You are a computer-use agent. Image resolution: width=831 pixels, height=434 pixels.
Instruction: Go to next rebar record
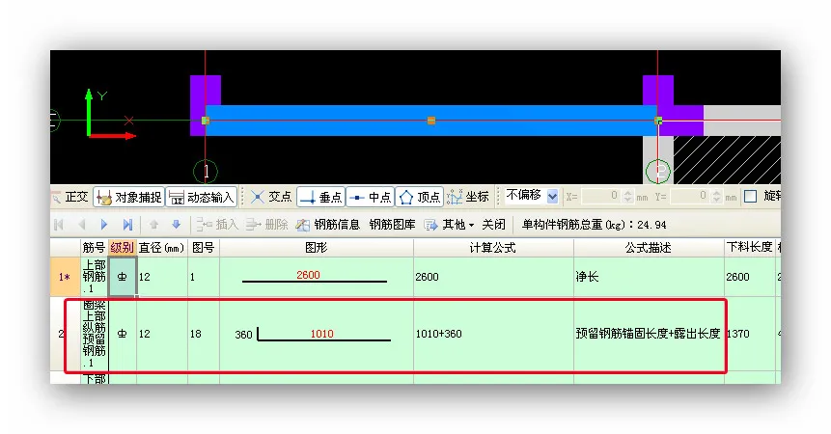pyautogui.click(x=104, y=225)
